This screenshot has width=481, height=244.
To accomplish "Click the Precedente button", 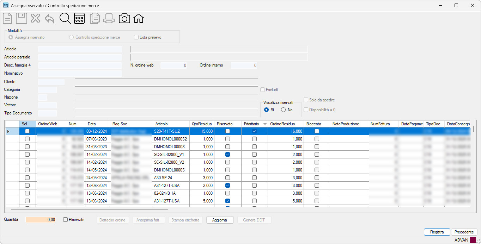I will pos(464,232).
